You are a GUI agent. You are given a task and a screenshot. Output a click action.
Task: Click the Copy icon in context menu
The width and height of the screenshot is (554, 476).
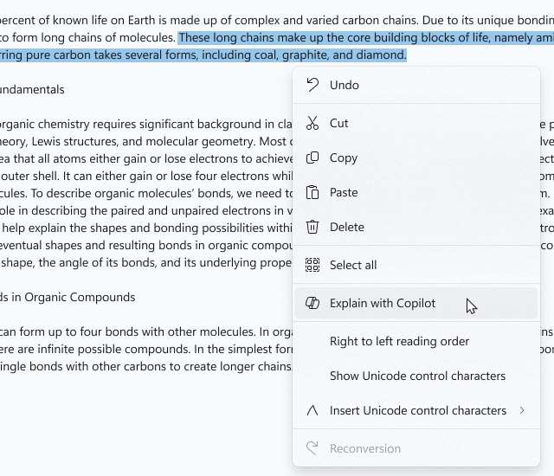click(312, 158)
